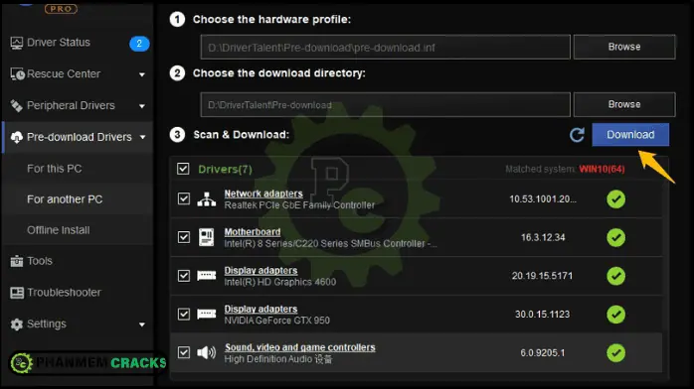This screenshot has width=694, height=389.
Task: Click the hardware profile path field
Action: click(x=385, y=47)
